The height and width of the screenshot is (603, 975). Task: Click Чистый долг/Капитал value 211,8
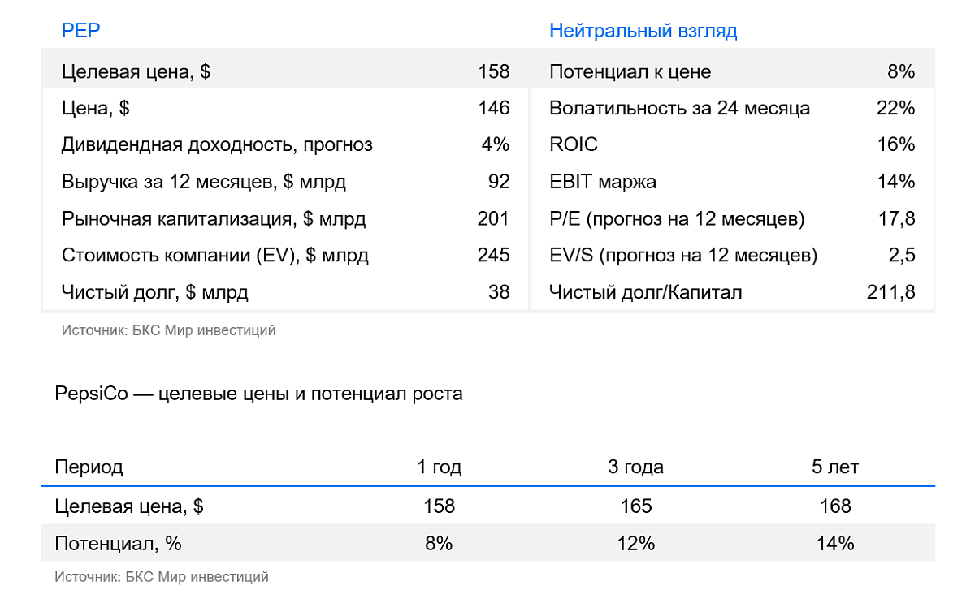tap(891, 293)
